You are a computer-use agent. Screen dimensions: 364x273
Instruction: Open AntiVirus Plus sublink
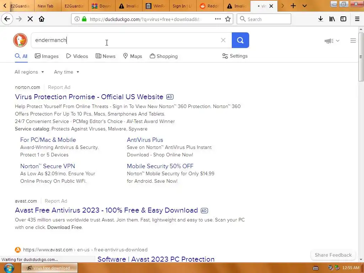145,140
